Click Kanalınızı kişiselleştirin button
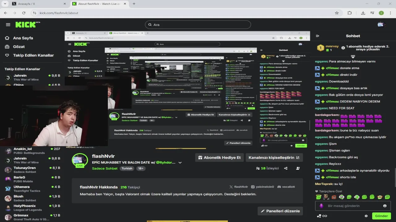Screen dimensions: 396x222 274,158
